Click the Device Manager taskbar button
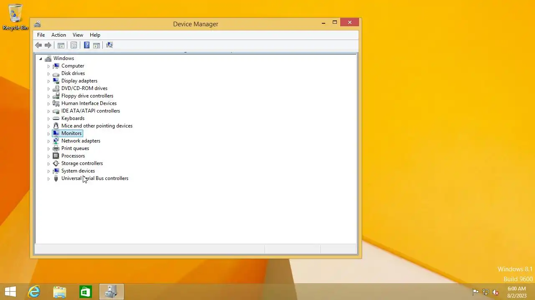This screenshot has height=300, width=535. (x=112, y=292)
